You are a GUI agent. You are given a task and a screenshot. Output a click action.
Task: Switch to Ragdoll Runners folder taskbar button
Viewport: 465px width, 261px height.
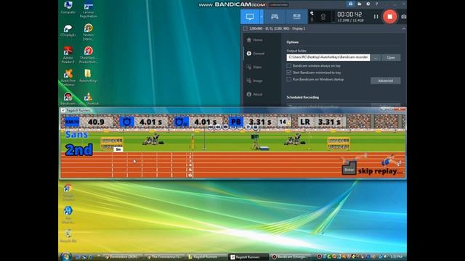[206, 257]
